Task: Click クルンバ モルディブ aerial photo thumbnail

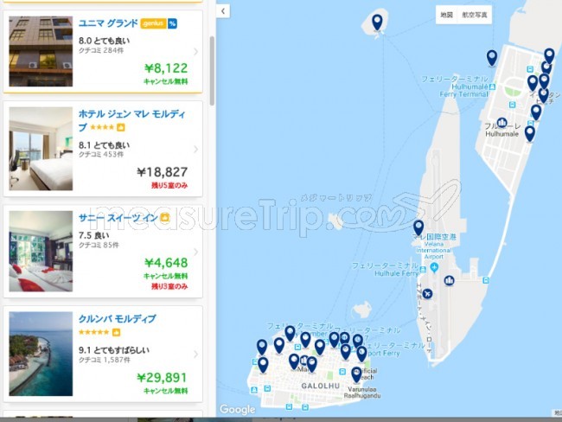Action: tap(41, 354)
